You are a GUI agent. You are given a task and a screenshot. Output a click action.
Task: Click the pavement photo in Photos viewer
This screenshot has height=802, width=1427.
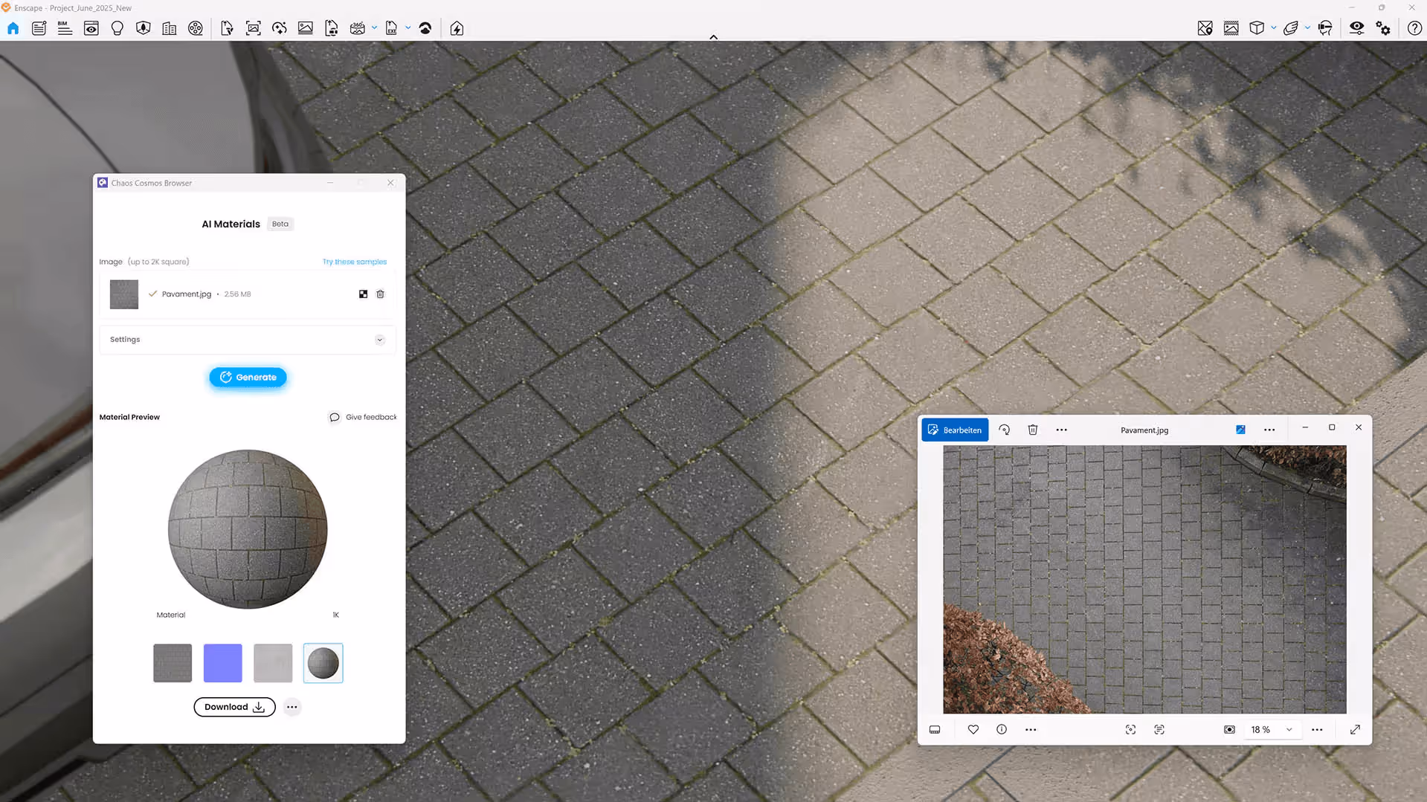point(1144,580)
